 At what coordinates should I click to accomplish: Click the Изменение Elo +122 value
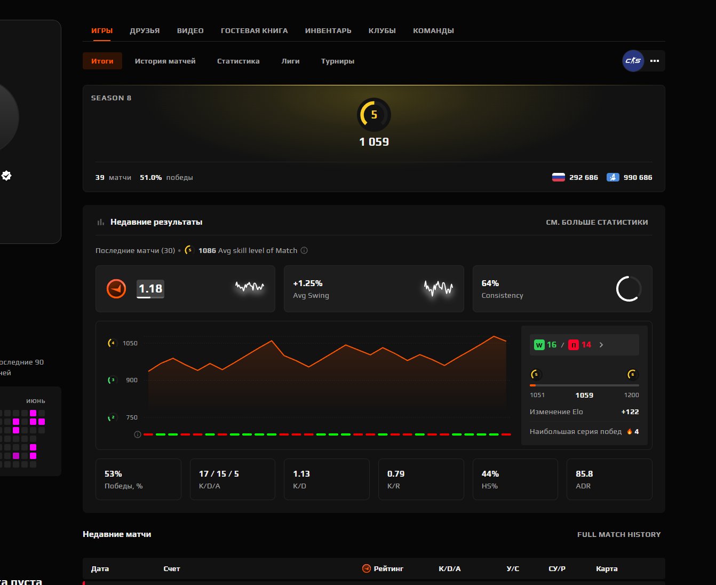pyautogui.click(x=630, y=412)
